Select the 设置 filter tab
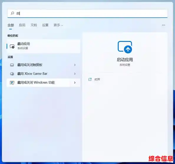Image resolution: width=175 pixels, height=164 pixels. coord(45,25)
